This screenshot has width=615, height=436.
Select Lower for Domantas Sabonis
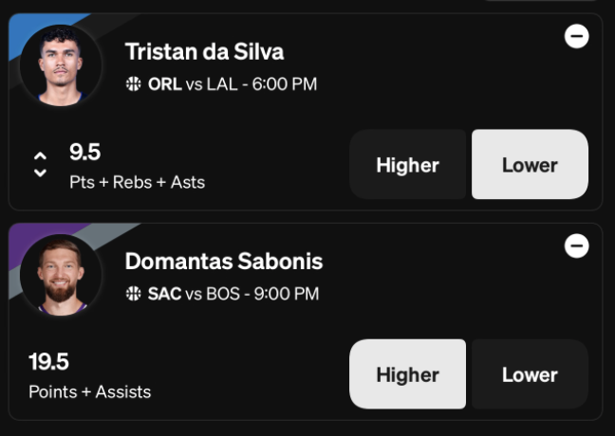530,374
